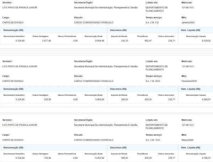
Task: Select Outras Vantagens value 528,00
Action: [47, 100]
